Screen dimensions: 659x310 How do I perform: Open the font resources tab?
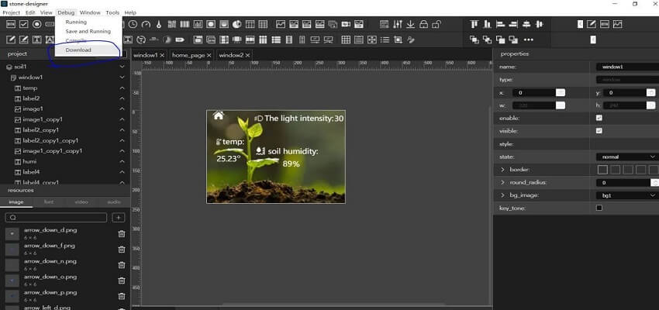pyautogui.click(x=49, y=202)
